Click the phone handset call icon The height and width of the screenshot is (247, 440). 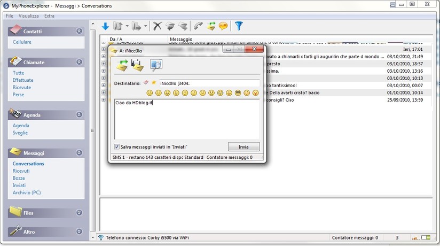click(198, 26)
